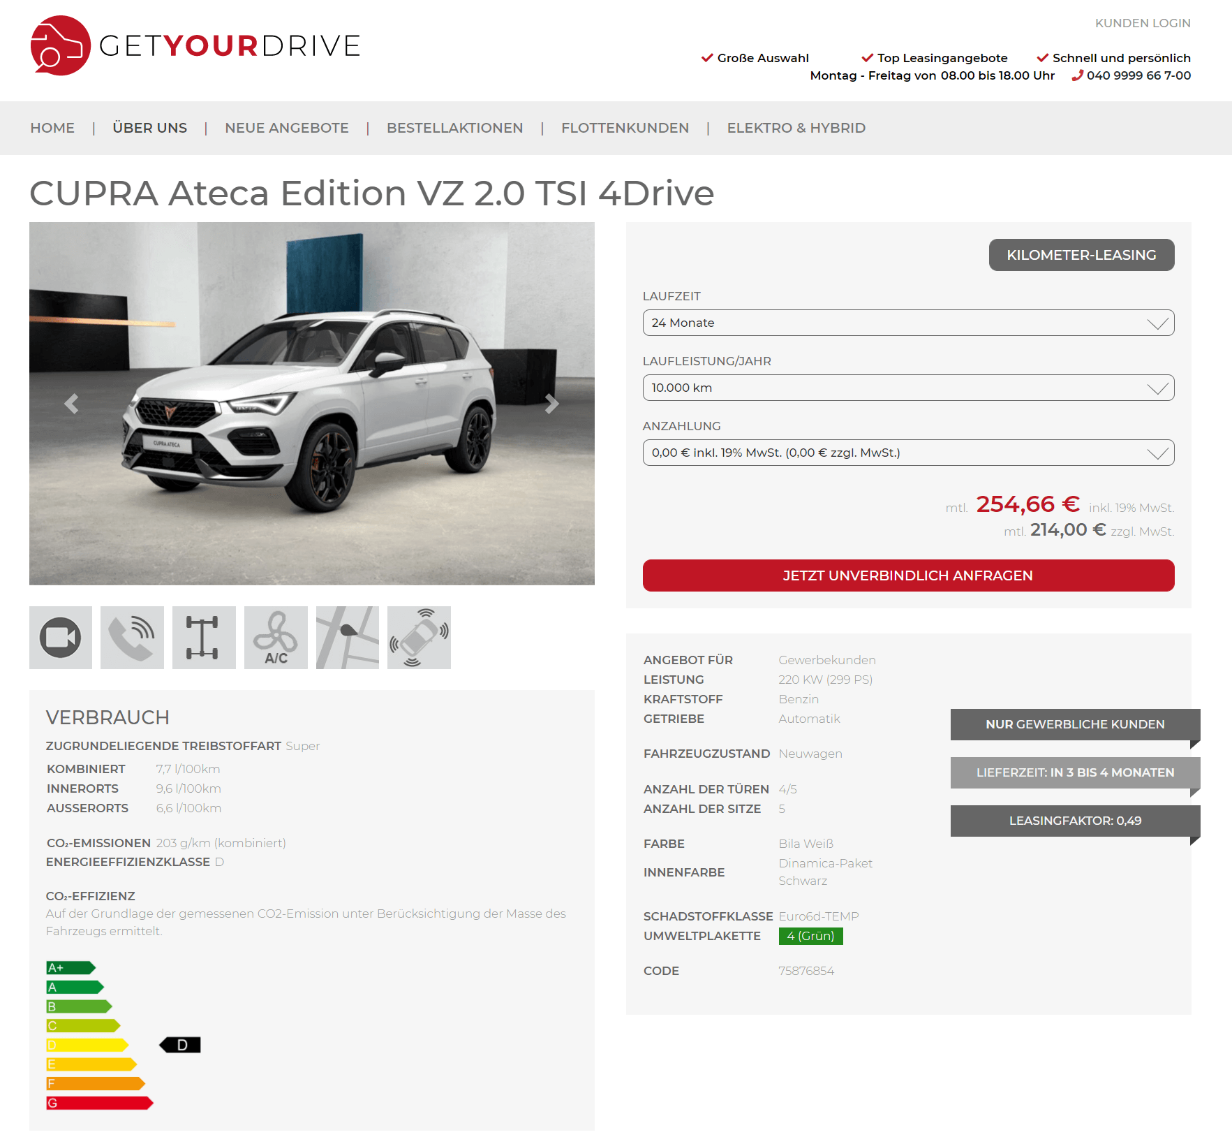Click the orange F efficiency class bar
The height and width of the screenshot is (1144, 1232).
pos(96,1083)
